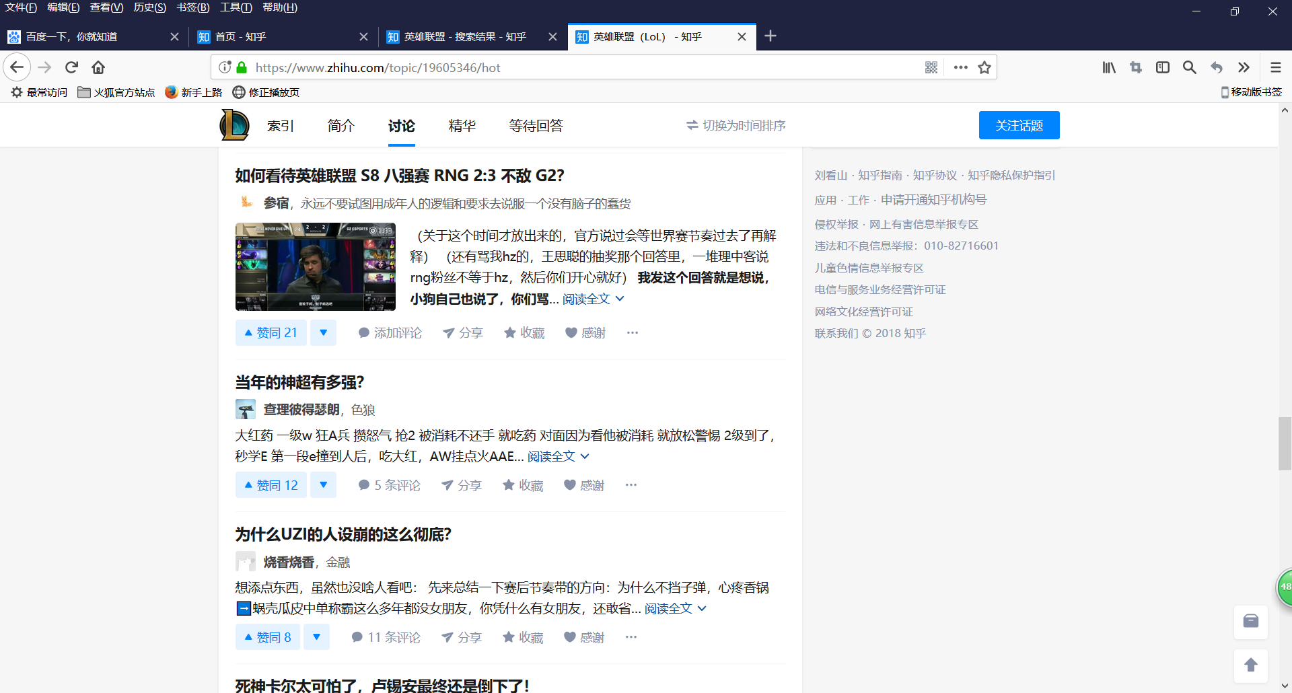Open the 工具(T) menu
1292x693 pixels.
click(236, 7)
